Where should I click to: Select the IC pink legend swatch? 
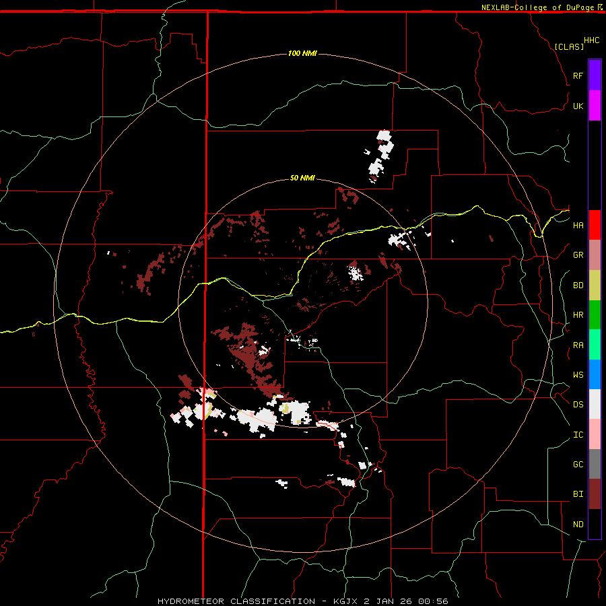coord(595,434)
